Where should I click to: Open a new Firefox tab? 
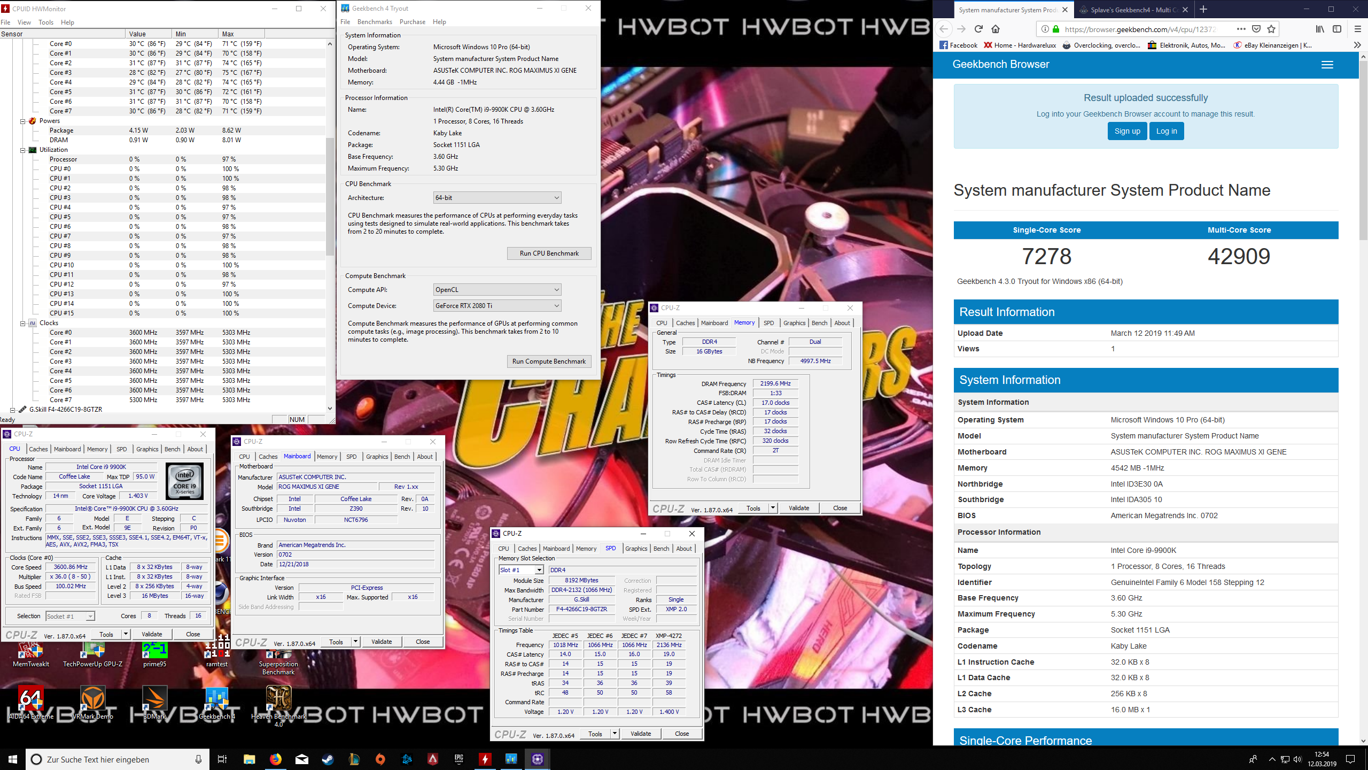1203,9
